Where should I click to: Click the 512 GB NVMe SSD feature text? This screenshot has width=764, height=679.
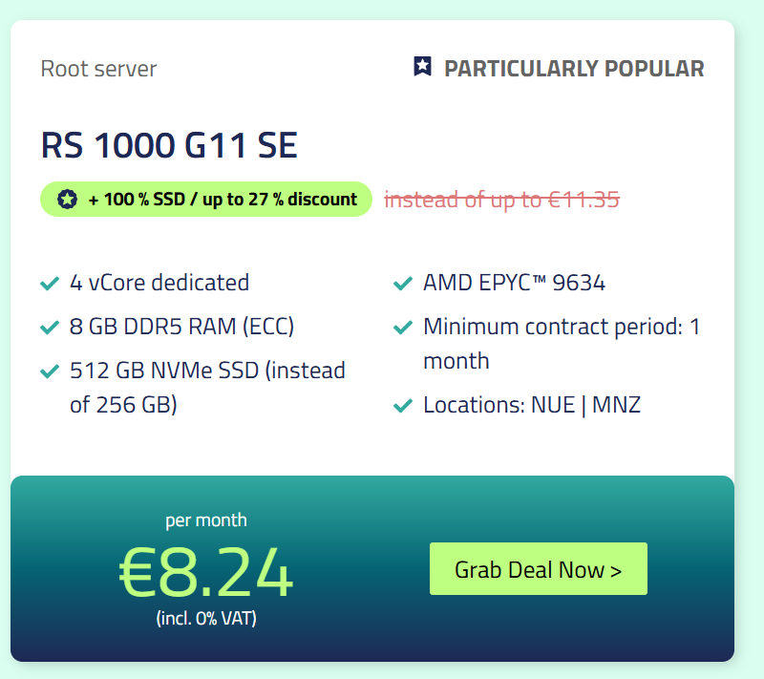[207, 387]
